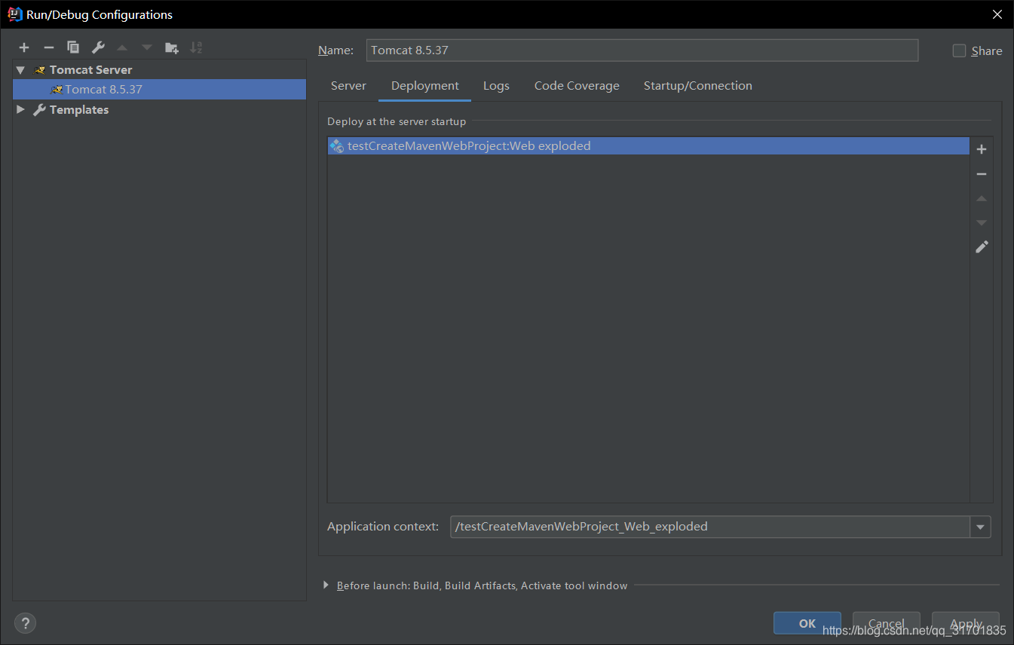This screenshot has height=645, width=1014.
Task: Open the Application context dropdown
Action: 980,527
